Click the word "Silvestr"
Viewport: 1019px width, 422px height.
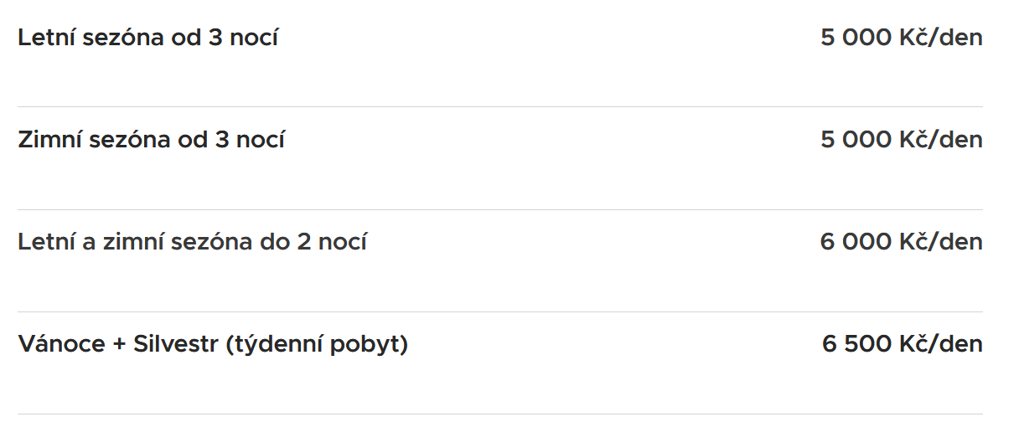(176, 344)
